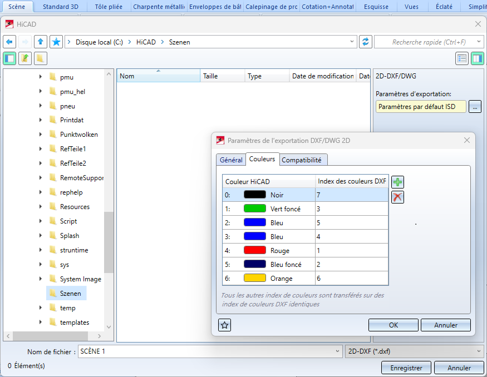Image resolution: width=487 pixels, height=377 pixels.
Task: Open the file type 2D-DXF dropdown
Action: pyautogui.click(x=479, y=351)
